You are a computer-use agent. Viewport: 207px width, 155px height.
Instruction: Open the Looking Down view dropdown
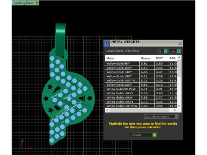[x=38, y=3]
